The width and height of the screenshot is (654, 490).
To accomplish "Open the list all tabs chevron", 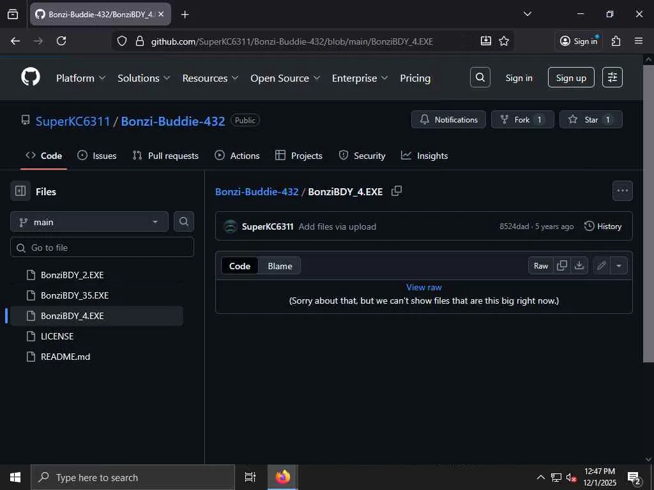I will tap(527, 14).
